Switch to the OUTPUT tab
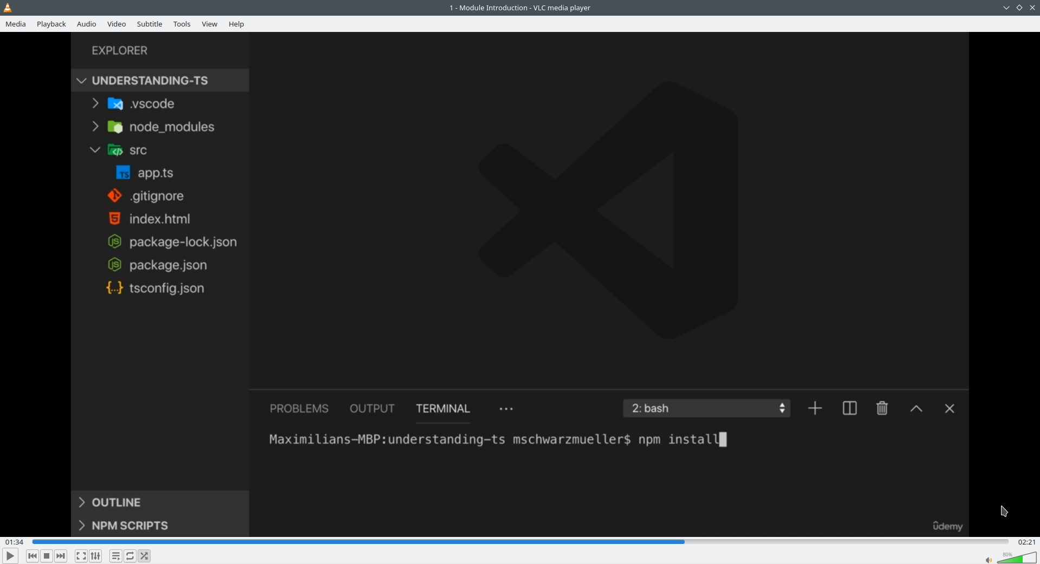This screenshot has height=564, width=1040. (x=372, y=409)
